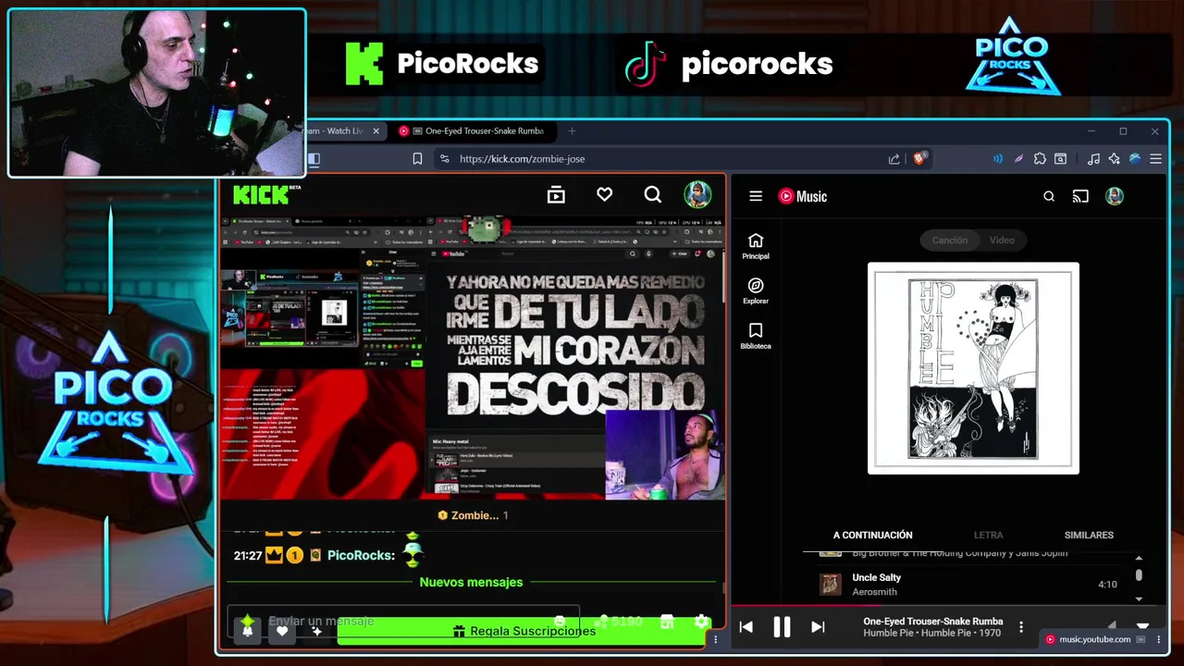This screenshot has height=666, width=1184.
Task: Close the Watch Live browser tab
Action: 376,131
